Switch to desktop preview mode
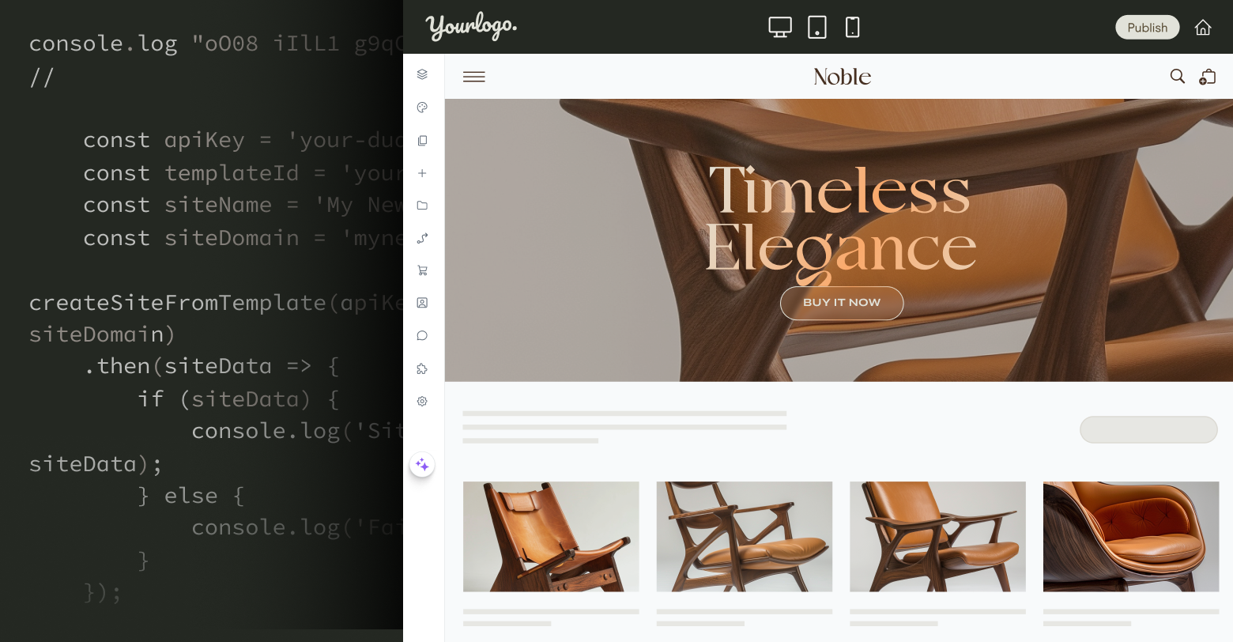 (780, 28)
